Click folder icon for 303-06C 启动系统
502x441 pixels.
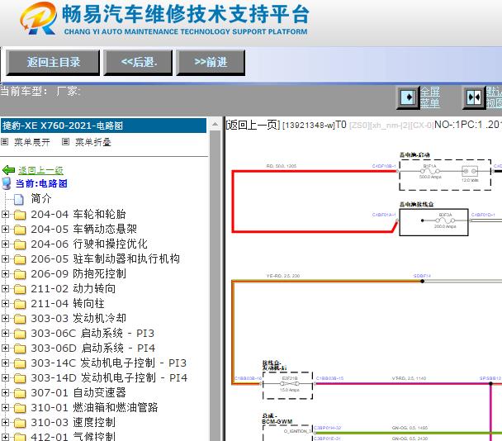pyautogui.click(x=20, y=334)
